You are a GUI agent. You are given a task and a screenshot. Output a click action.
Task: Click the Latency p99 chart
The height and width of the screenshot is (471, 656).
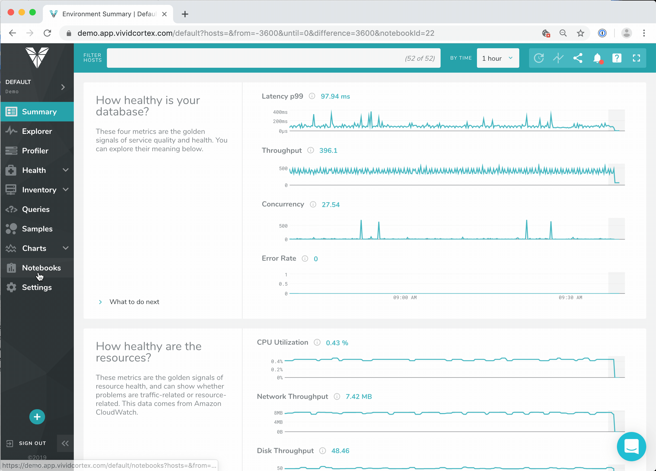tap(457, 121)
